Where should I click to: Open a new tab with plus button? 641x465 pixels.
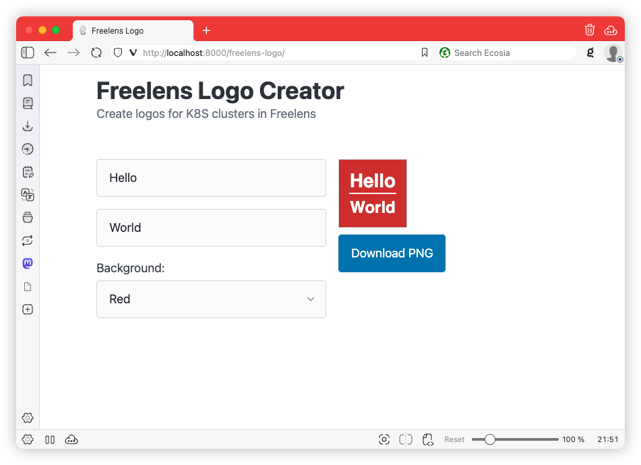click(206, 30)
